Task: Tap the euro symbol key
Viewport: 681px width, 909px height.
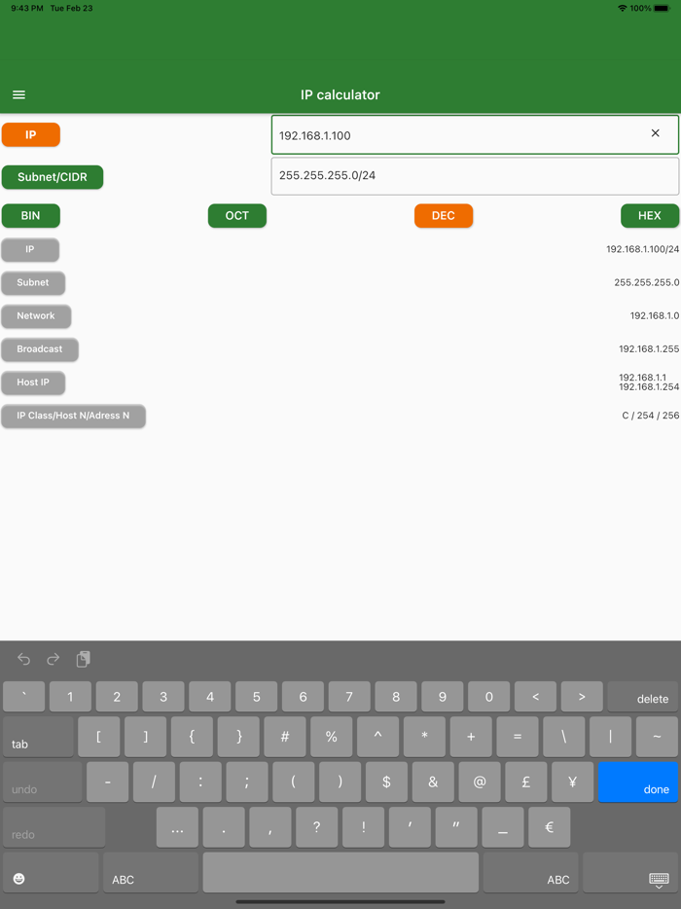Action: coord(550,827)
